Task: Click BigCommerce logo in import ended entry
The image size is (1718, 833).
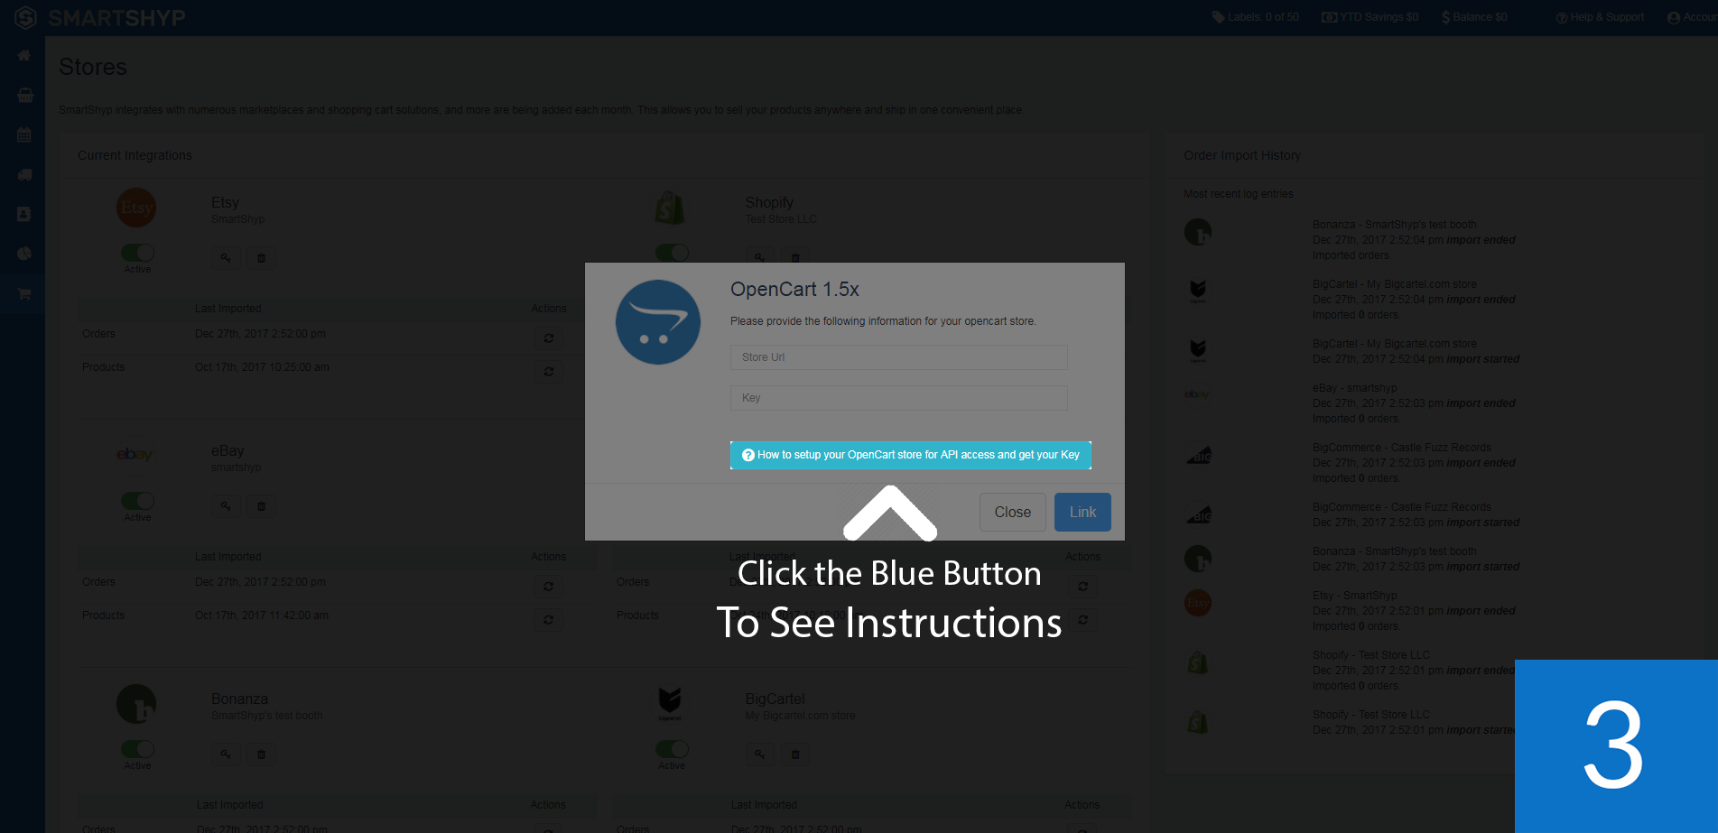Action: click(1199, 455)
